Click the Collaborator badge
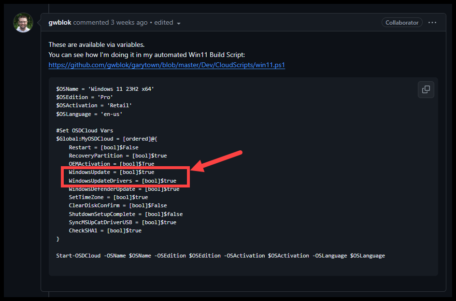The image size is (456, 301). pyautogui.click(x=402, y=22)
